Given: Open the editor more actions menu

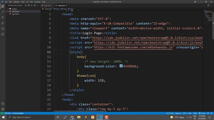Looking at the screenshot, I should [211, 5].
